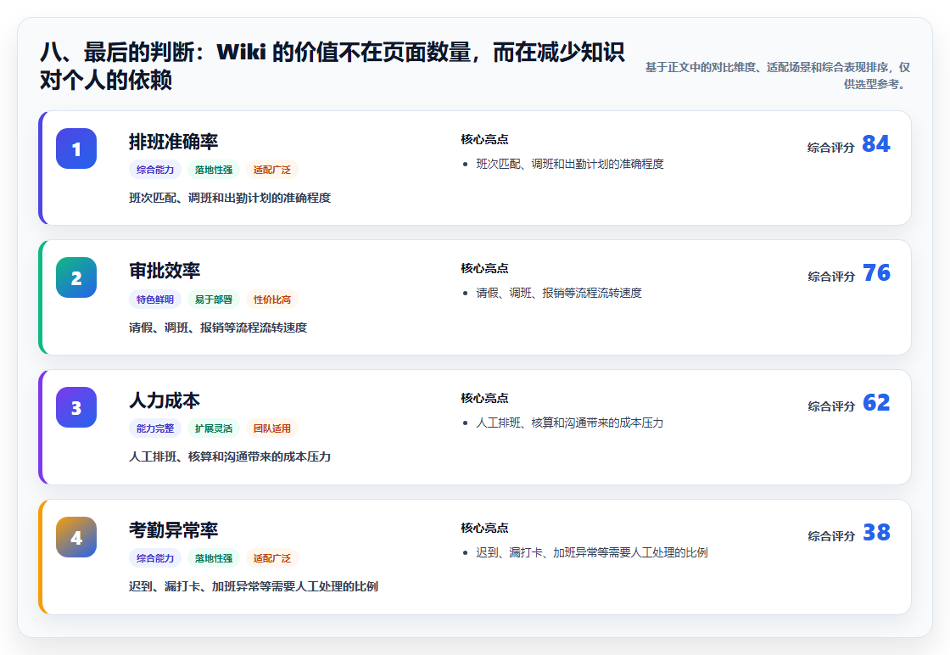Viewport: 950px width, 655px height.
Task: Select the 审批效率 card title
Action: pyautogui.click(x=165, y=271)
